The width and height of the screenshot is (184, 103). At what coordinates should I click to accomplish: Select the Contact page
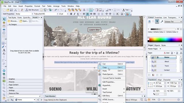point(164,70)
